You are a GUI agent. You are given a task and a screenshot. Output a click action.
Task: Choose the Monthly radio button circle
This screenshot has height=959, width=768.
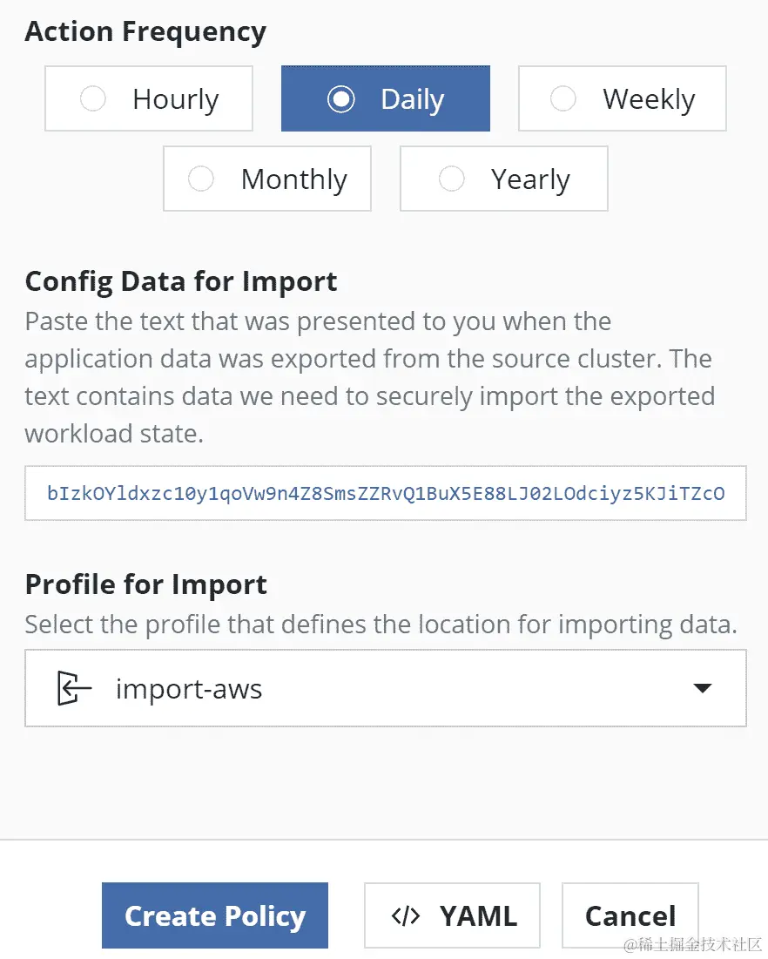click(x=201, y=179)
